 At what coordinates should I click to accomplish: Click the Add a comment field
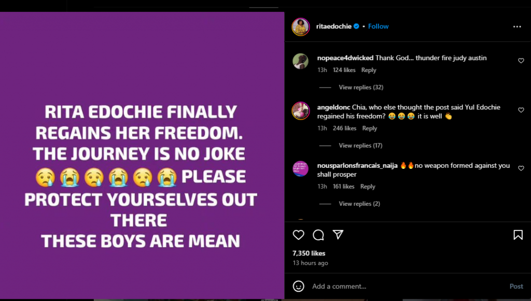coord(404,286)
